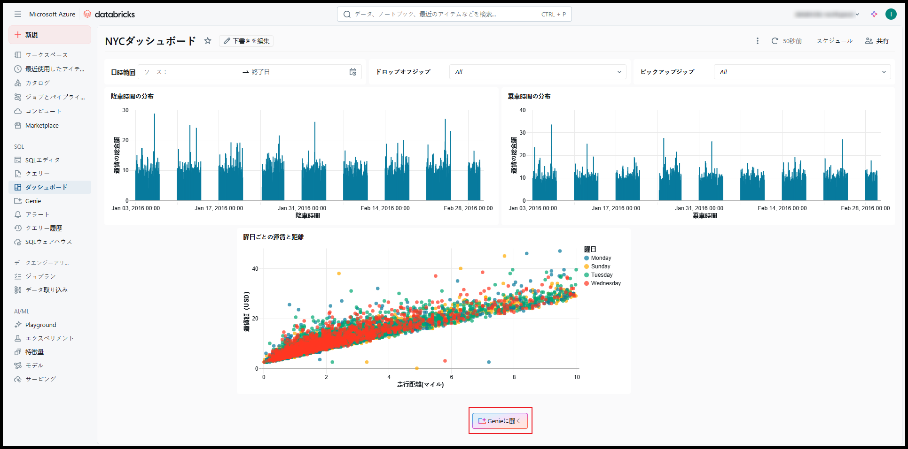The image size is (908, 449).
Task: Select Genie in the sidebar
Action: point(33,201)
